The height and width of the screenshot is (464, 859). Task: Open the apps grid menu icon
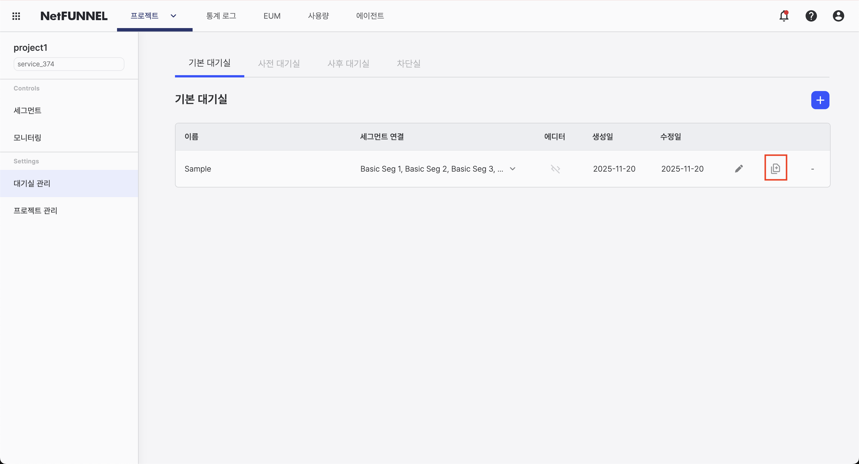16,16
